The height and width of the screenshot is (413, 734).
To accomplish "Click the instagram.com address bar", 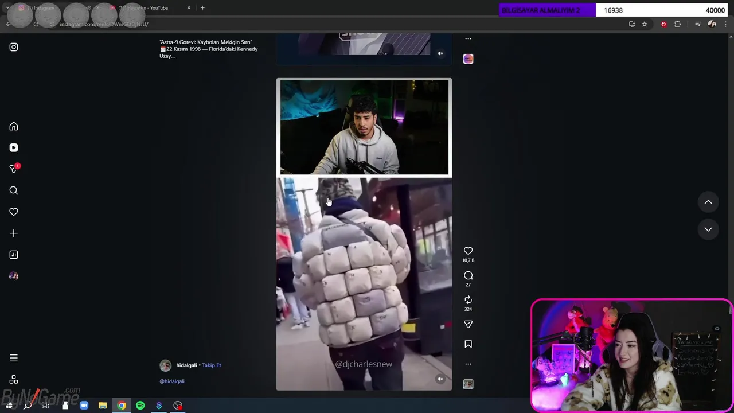I will [338, 24].
